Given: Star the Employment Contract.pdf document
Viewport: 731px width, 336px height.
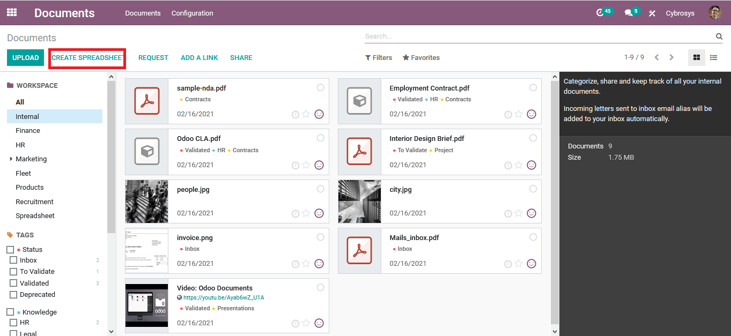Looking at the screenshot, I should tap(519, 114).
